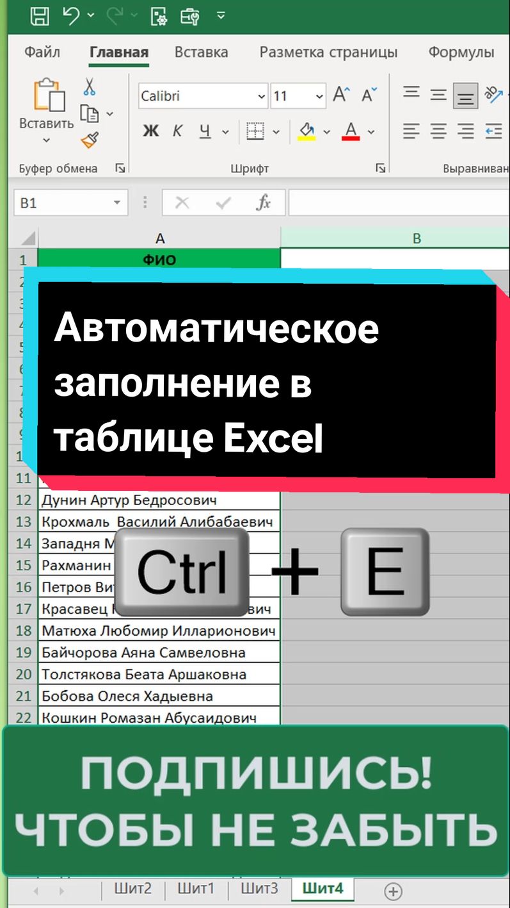Select cell Дунин Артур Бедросович

click(x=159, y=500)
